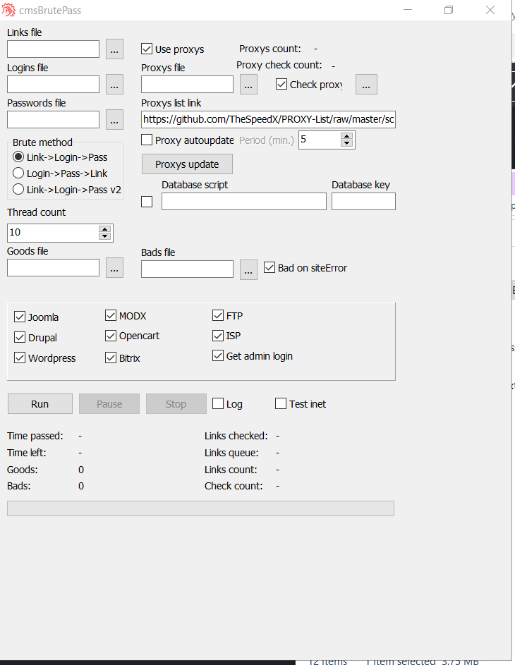Image resolution: width=515 pixels, height=665 pixels.
Task: Toggle the Get admin login checkbox
Action: coord(218,355)
